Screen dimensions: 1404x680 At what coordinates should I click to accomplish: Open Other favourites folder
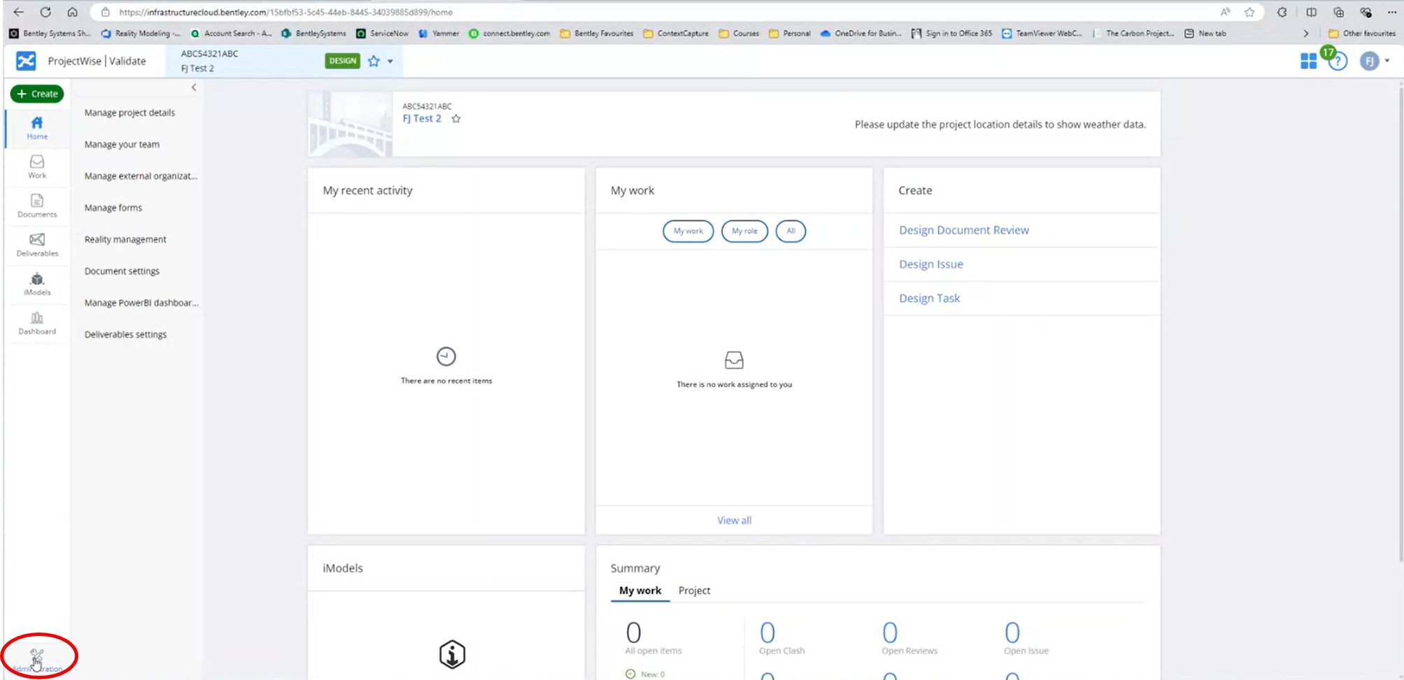tap(1361, 34)
